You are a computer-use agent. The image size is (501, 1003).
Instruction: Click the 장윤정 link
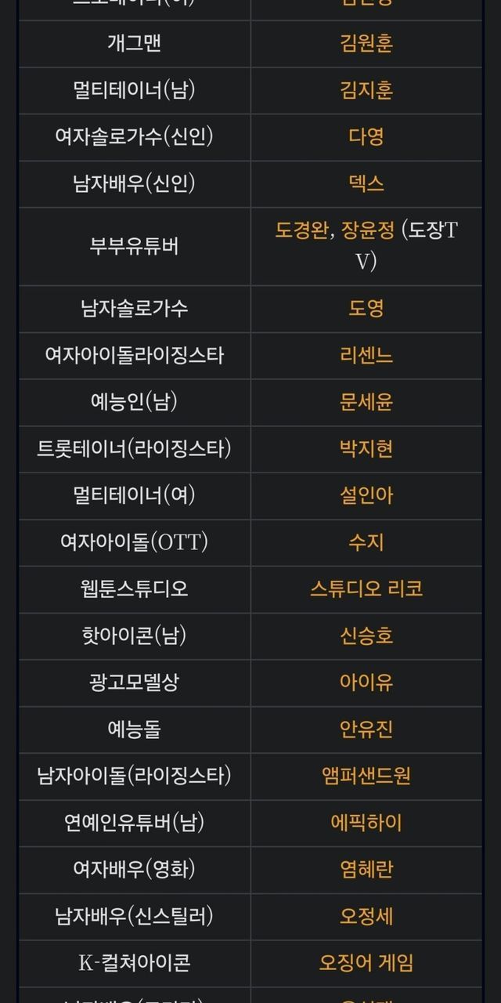[x=368, y=230]
